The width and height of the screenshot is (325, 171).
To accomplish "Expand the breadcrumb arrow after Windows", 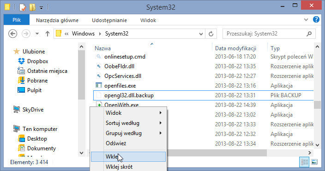I will [100, 34].
